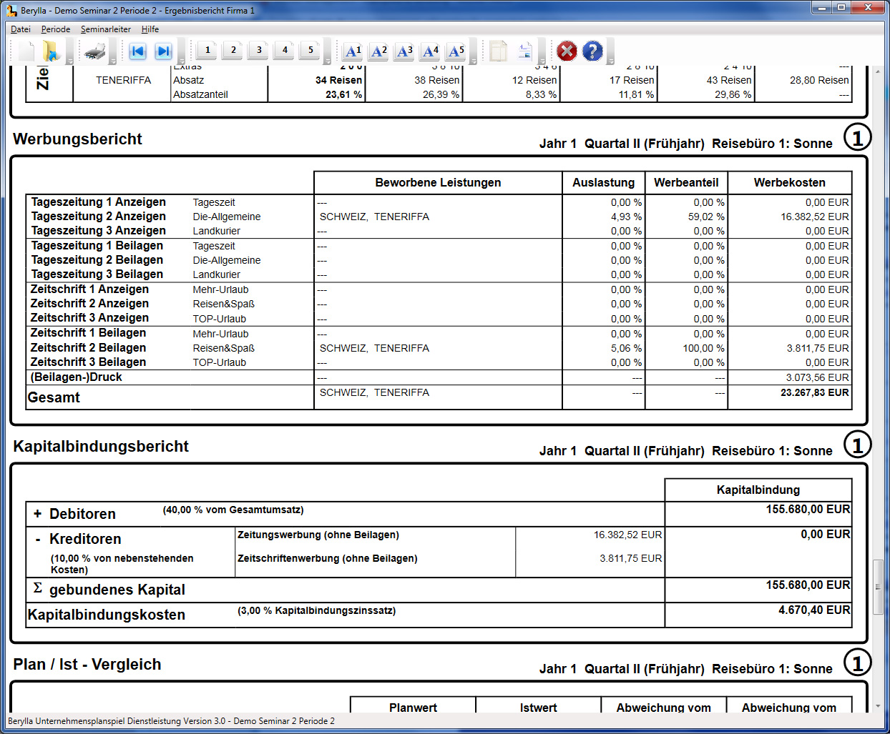Select page button 2

point(233,50)
